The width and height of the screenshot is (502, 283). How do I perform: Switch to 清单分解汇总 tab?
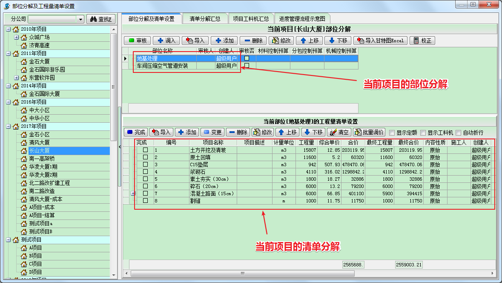[x=205, y=19]
